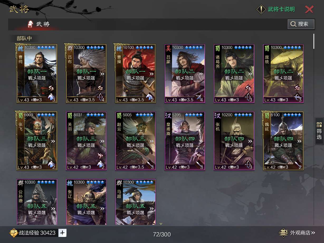Open the 筛选 filter panel

pyautogui.click(x=319, y=131)
